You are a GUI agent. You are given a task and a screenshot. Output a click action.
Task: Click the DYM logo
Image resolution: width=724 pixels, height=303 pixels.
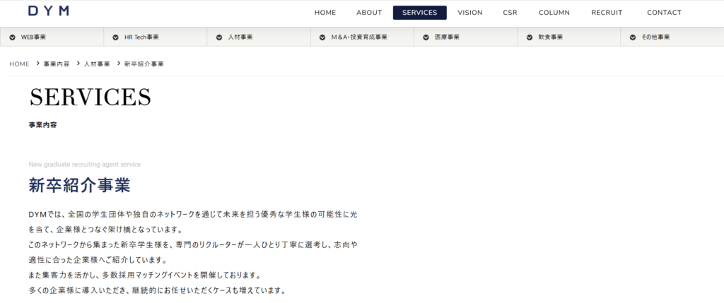[x=49, y=11]
